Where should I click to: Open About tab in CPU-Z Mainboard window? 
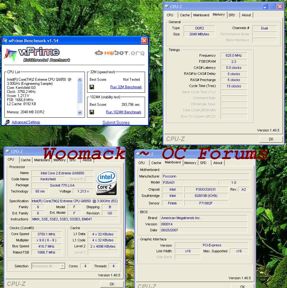click(218, 163)
